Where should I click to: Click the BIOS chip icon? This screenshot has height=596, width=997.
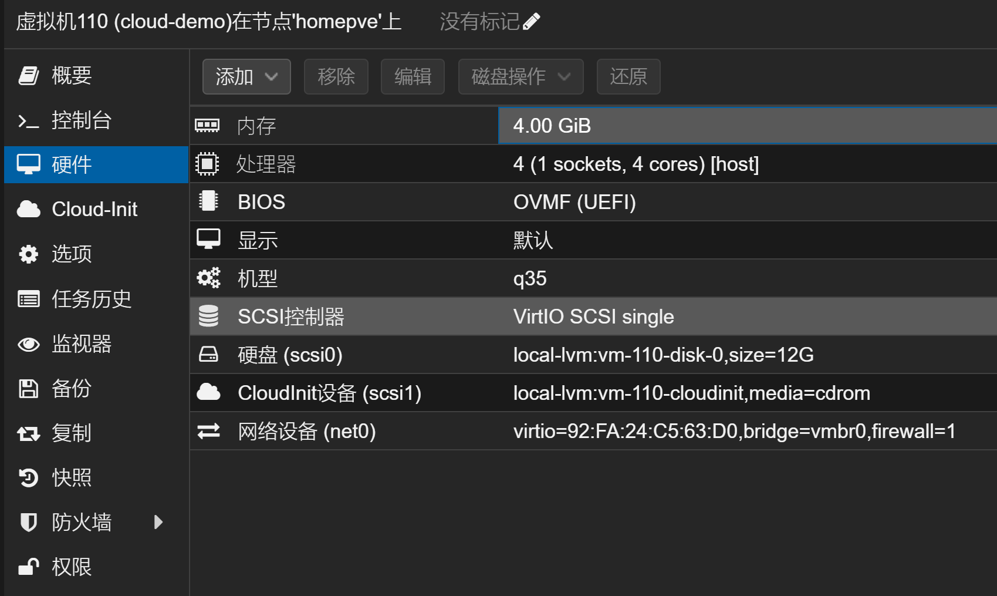click(208, 201)
